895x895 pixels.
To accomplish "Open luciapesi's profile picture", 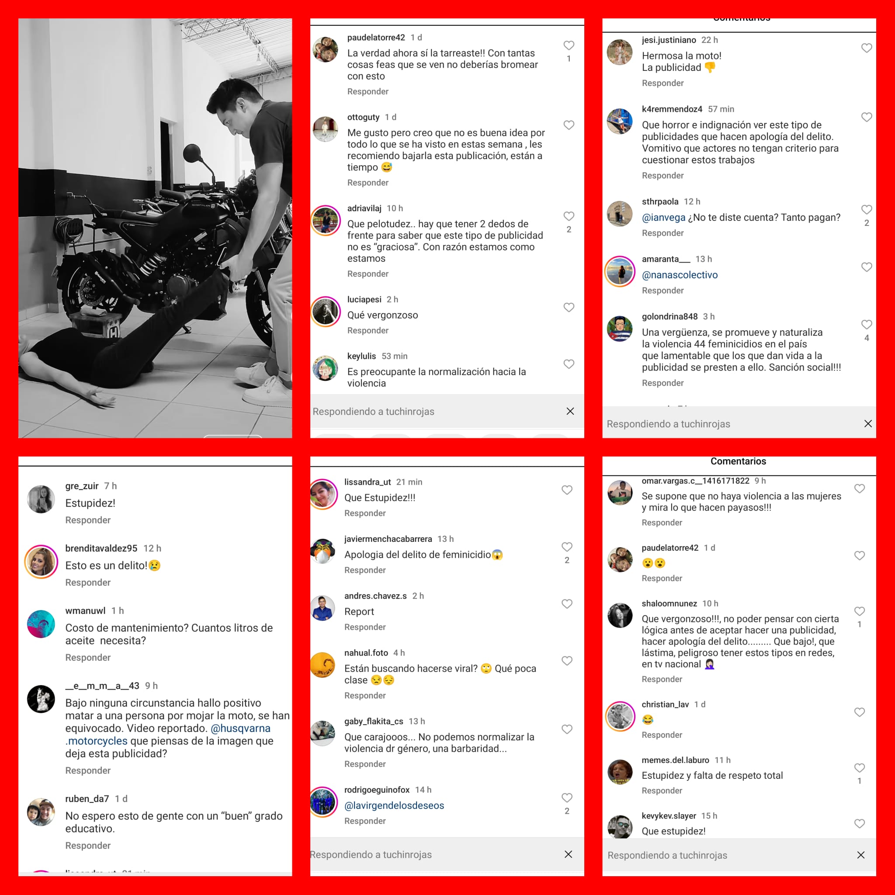I will tap(326, 312).
